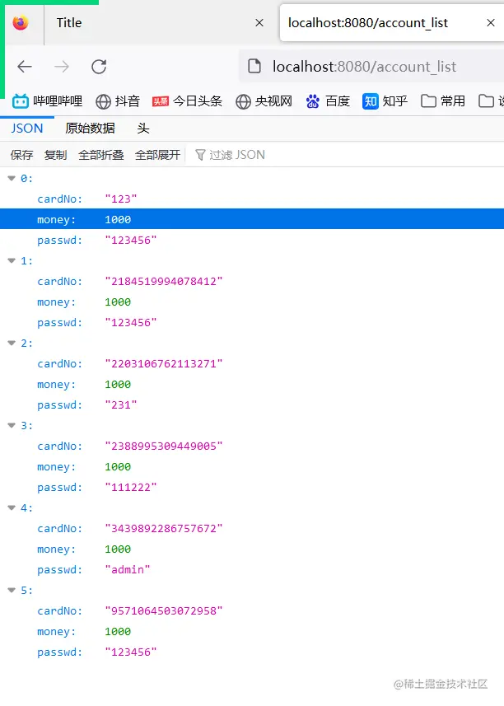This screenshot has width=504, height=706.
Task: Select the money row under item 5
Action: point(252,631)
